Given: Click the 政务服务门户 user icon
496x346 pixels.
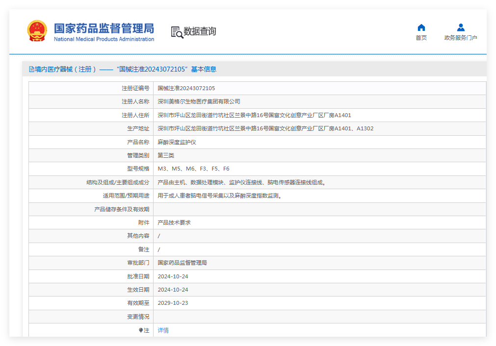Looking at the screenshot, I should point(461,27).
